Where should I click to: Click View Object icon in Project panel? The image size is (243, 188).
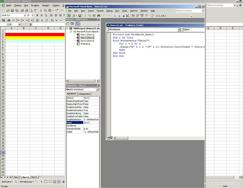pyautogui.click(x=72, y=24)
